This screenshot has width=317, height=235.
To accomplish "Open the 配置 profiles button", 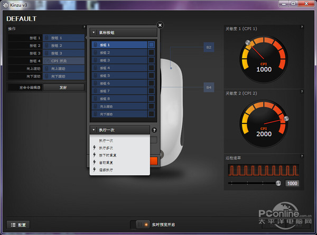I will (18, 224).
